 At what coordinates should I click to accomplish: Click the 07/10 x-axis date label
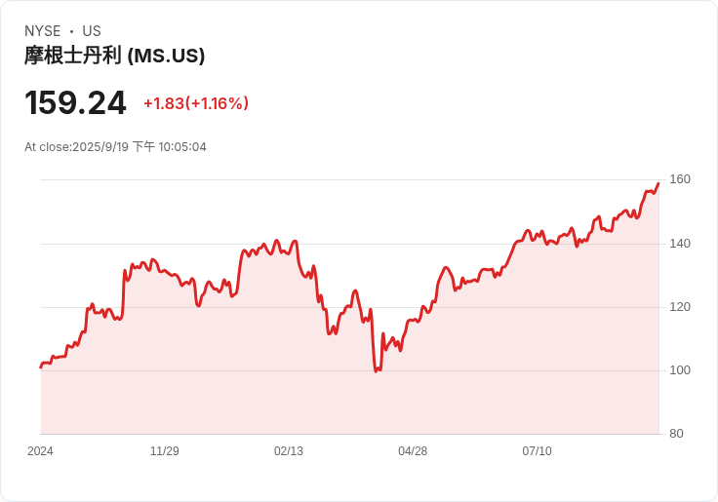[x=537, y=451]
